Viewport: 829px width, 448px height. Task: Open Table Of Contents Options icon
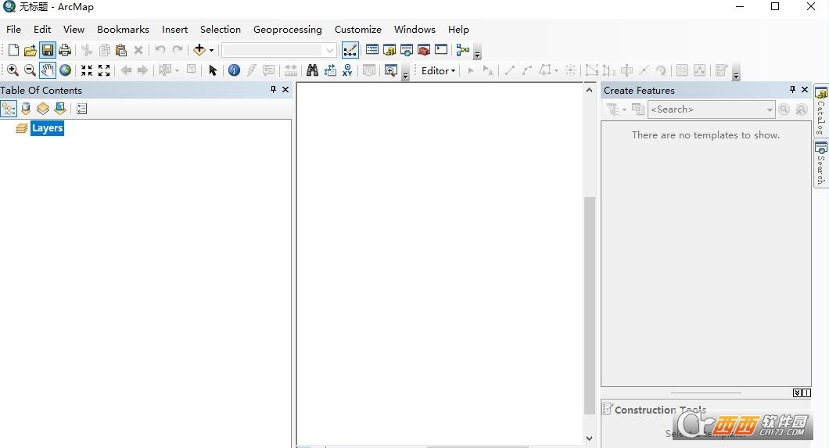pyautogui.click(x=81, y=109)
